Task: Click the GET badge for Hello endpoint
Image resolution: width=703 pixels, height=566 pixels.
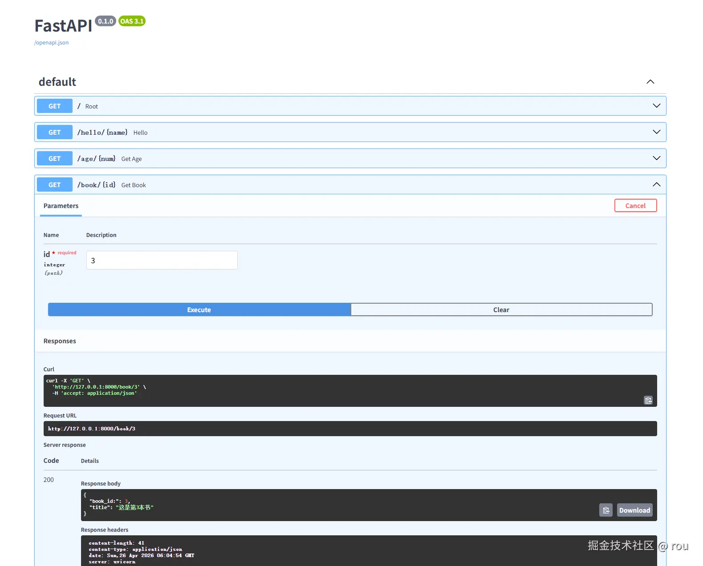Action: [55, 132]
